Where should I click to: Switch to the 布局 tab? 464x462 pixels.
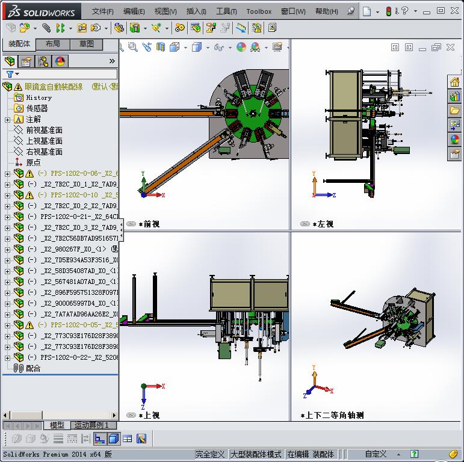tap(53, 44)
